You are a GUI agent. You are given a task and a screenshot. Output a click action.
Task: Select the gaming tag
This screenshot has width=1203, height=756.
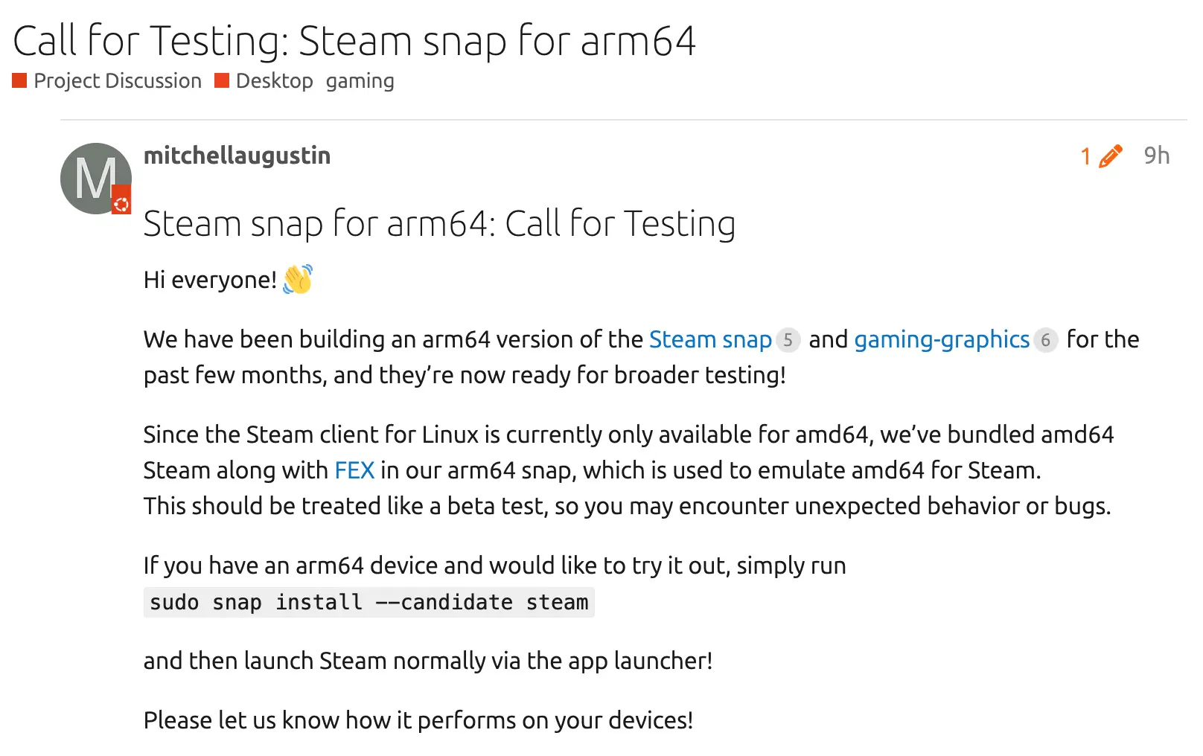(360, 80)
